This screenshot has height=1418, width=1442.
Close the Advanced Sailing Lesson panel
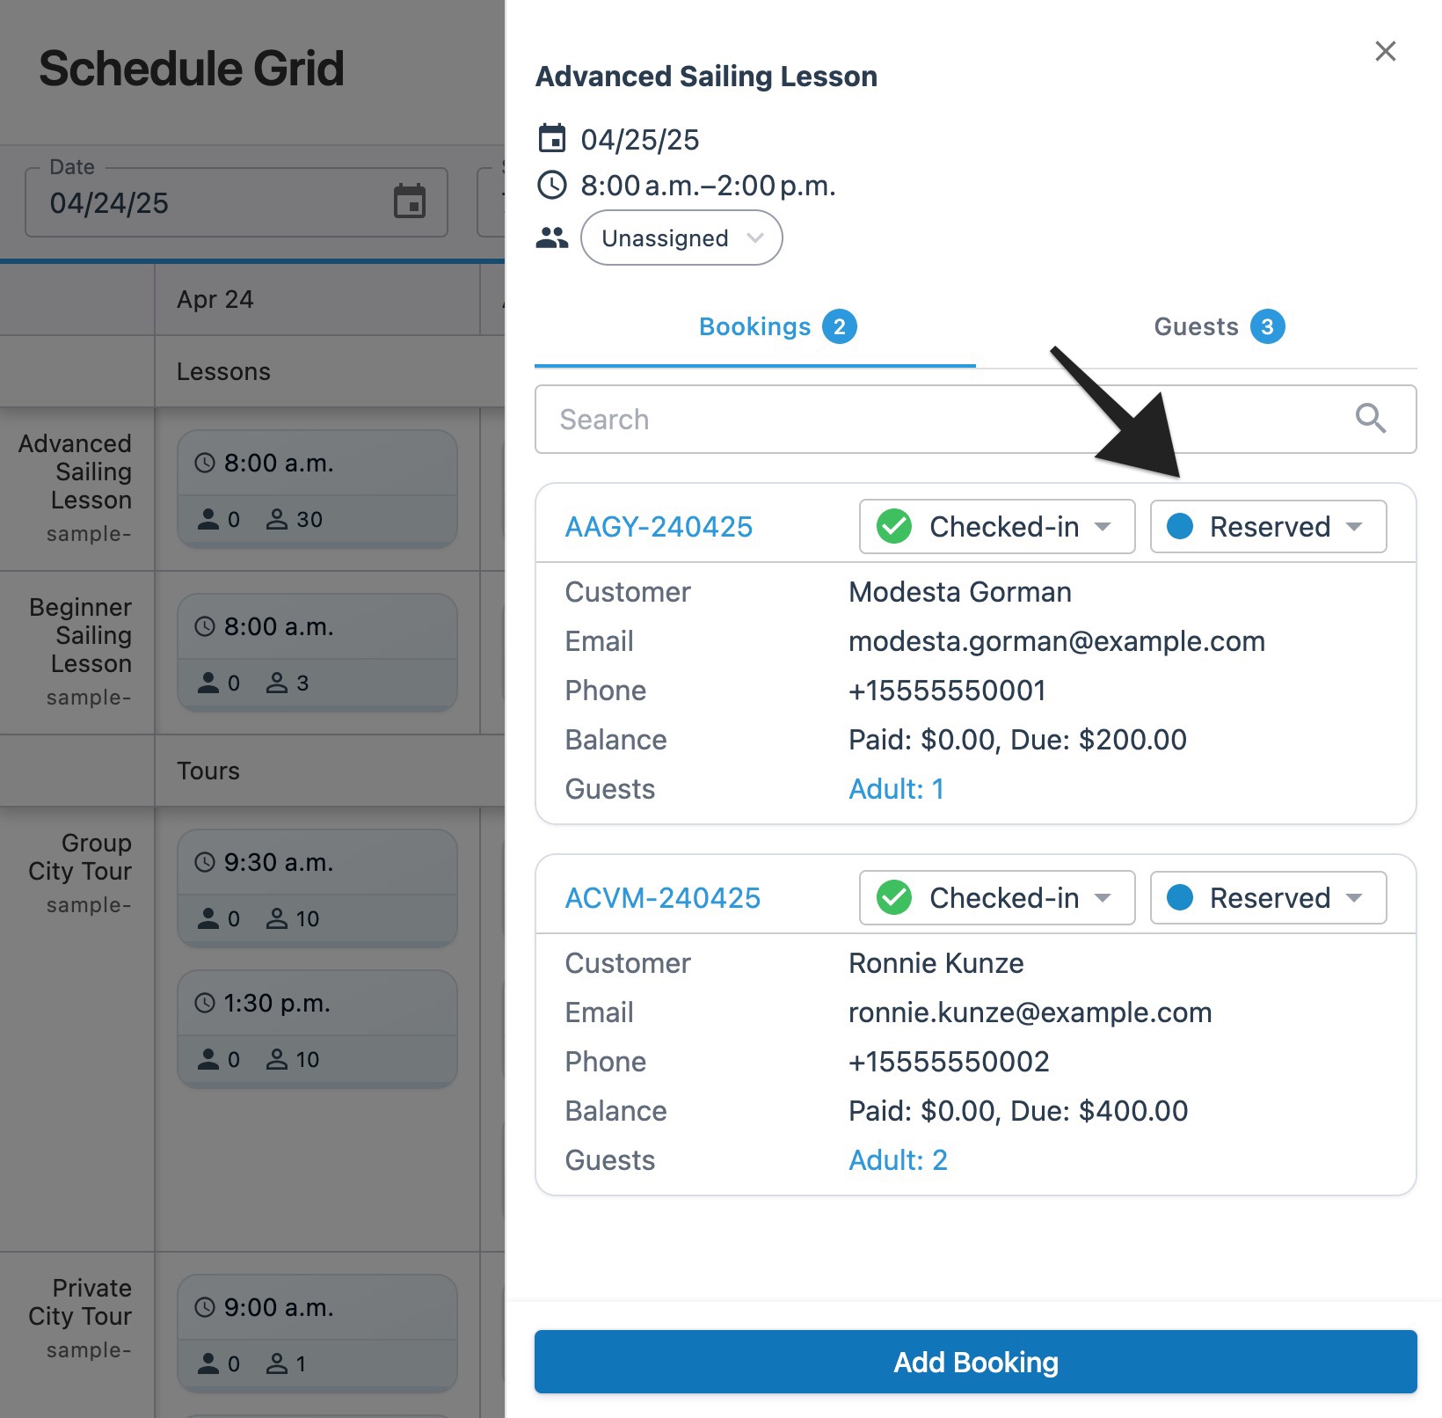coord(1385,51)
